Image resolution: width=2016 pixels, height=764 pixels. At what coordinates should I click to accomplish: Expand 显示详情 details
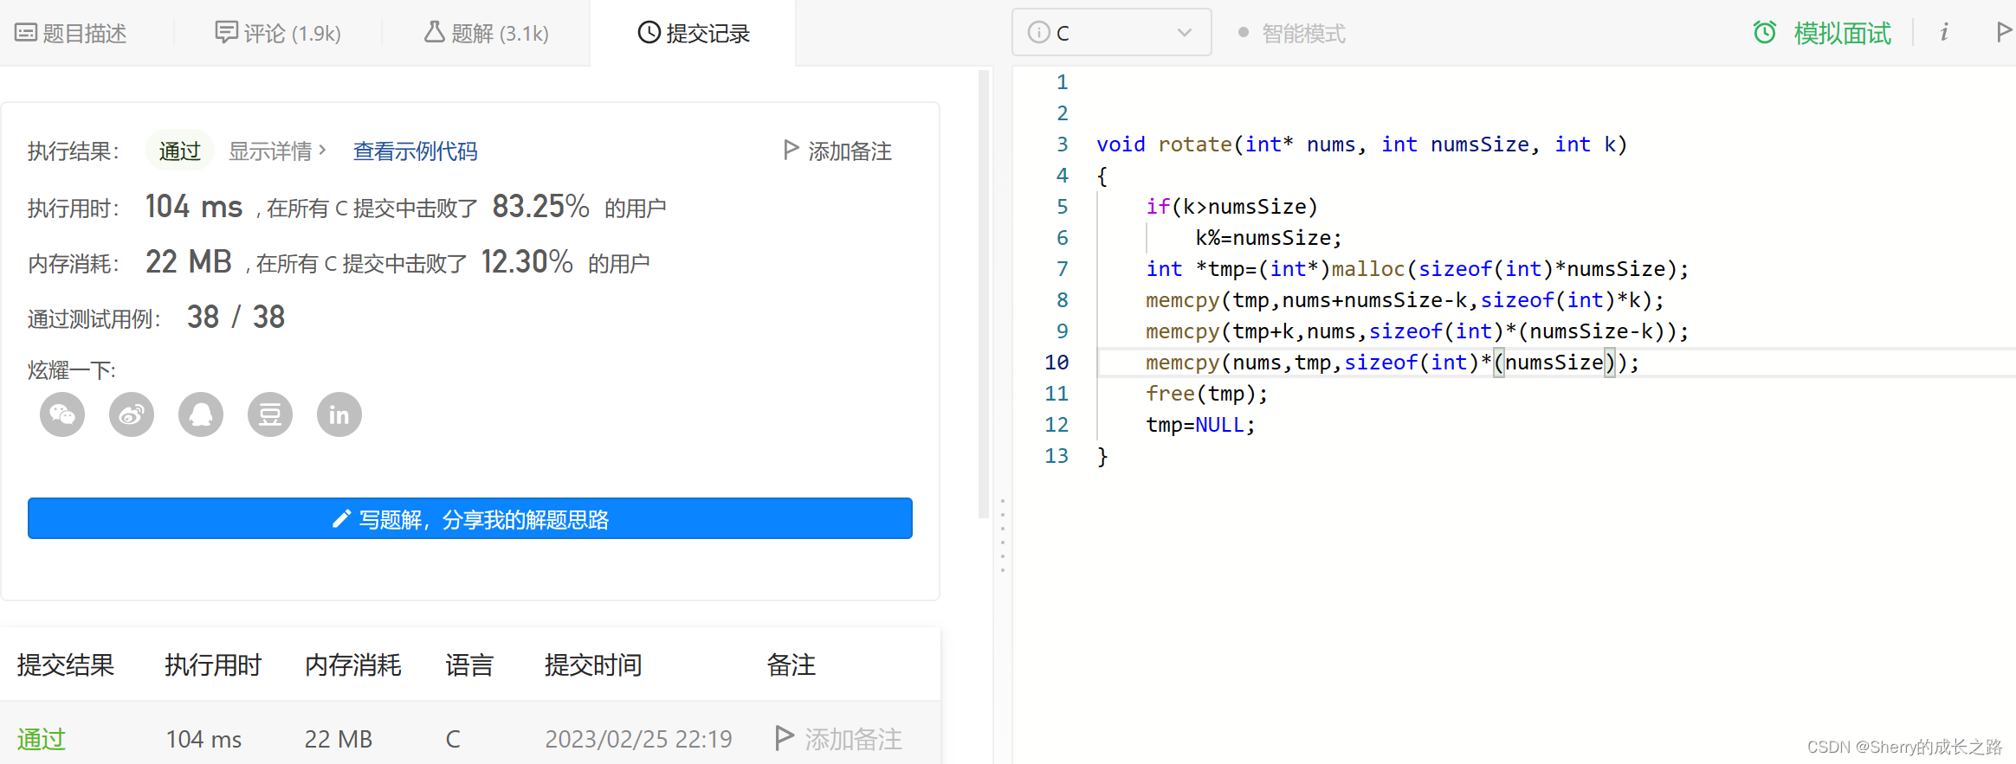click(x=277, y=151)
